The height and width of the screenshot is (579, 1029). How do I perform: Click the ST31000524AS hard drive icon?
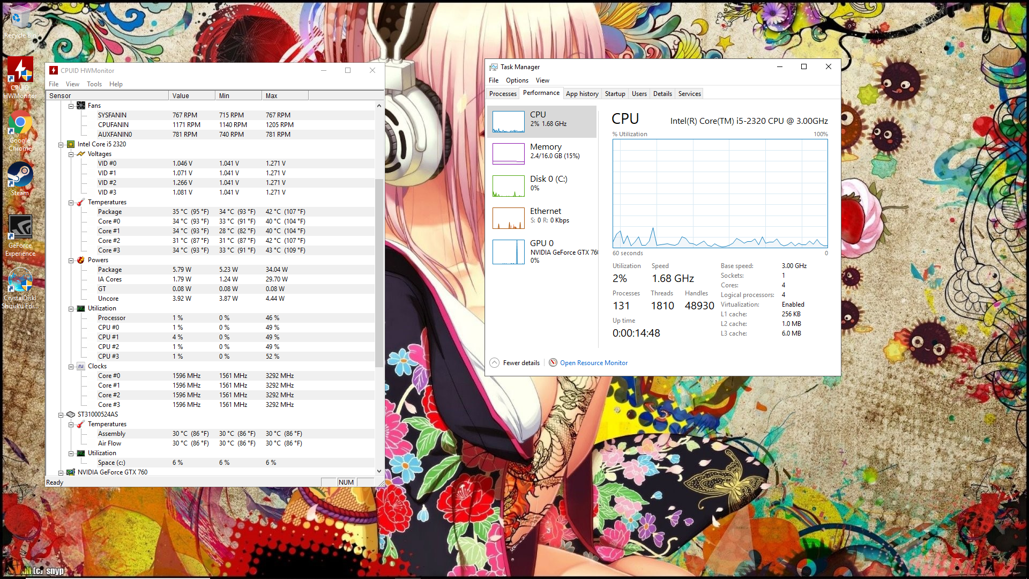71,414
